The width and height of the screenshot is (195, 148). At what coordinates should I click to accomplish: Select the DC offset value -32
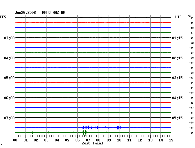[191, 43]
